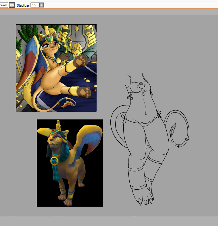Click the 'Stabilizer' label text
Image resolution: width=218 pixels, height=226 pixels.
[x=23, y=5]
